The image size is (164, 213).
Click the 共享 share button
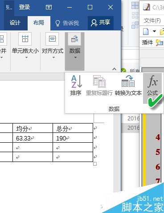(101, 23)
